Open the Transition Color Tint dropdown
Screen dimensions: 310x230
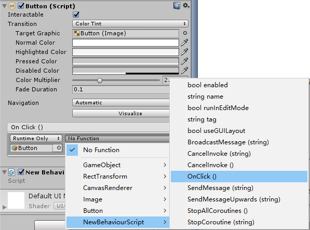tap(130, 24)
